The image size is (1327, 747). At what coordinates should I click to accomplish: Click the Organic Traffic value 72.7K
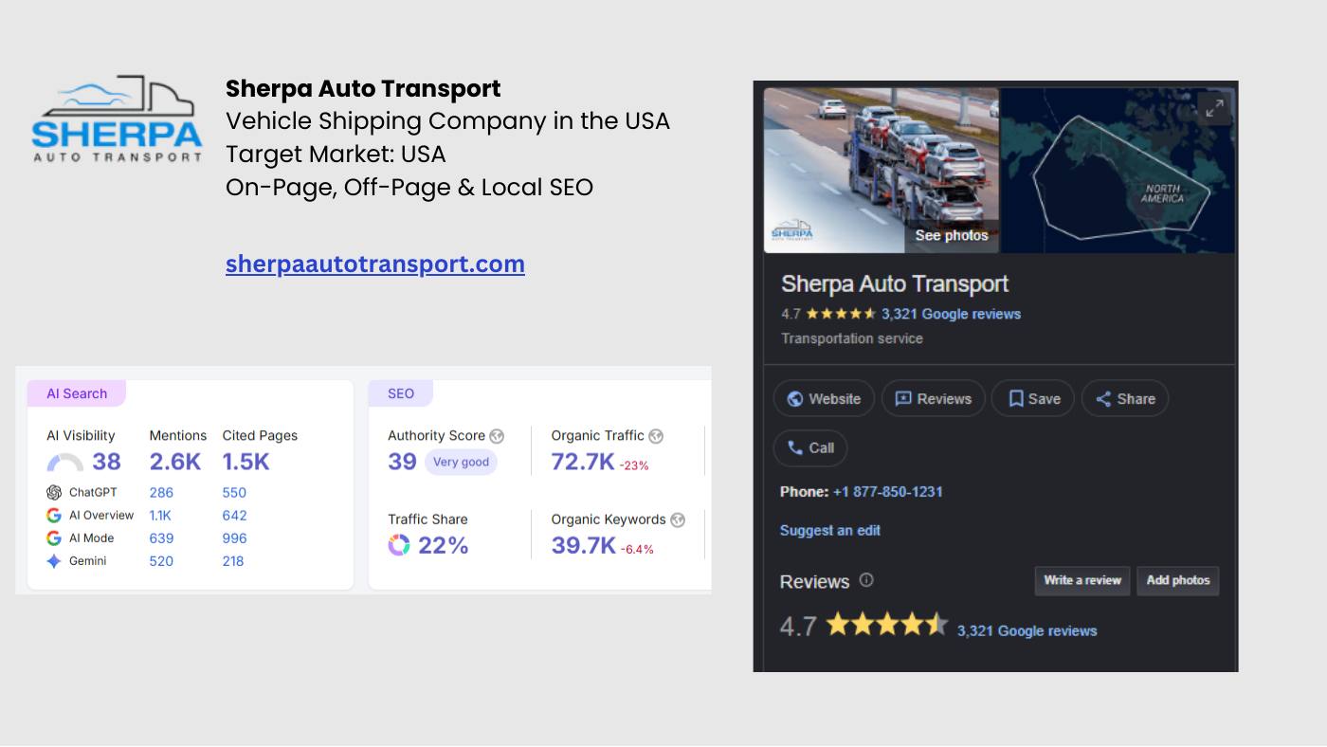(583, 462)
